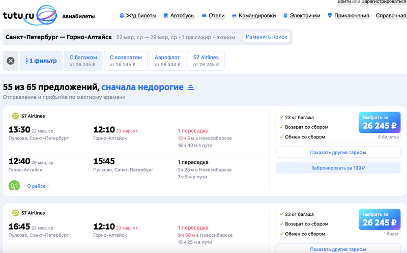Image resolution: width=407 pixels, height=253 pixels.
Task: Open Электрички section
Action: (305, 16)
